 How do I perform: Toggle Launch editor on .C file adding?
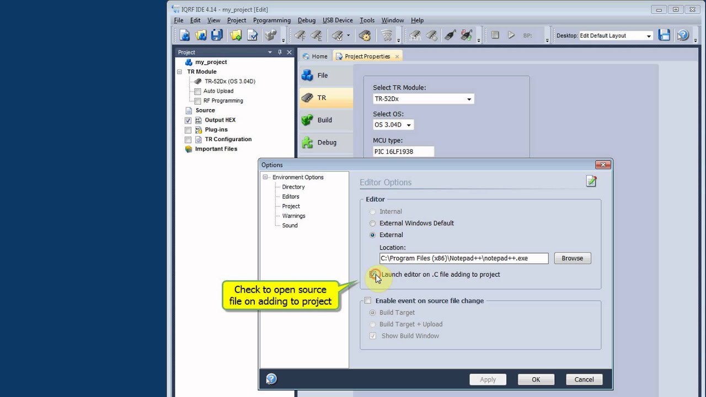pyautogui.click(x=373, y=274)
